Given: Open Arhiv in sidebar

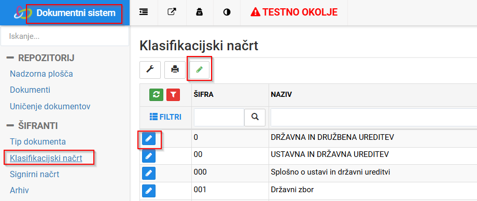Looking at the screenshot, I should point(19,190).
